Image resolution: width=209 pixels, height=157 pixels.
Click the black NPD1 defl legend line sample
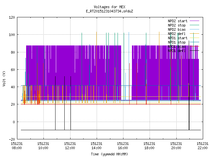(x=195, y=51)
